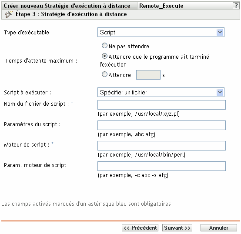This screenshot has width=241, height=234.
Task: Click the 'Étape 3 : Stratégie d'exécution à distance' heading
Action: coord(71,14)
